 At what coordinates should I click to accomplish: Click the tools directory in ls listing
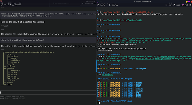tap(138, 97)
